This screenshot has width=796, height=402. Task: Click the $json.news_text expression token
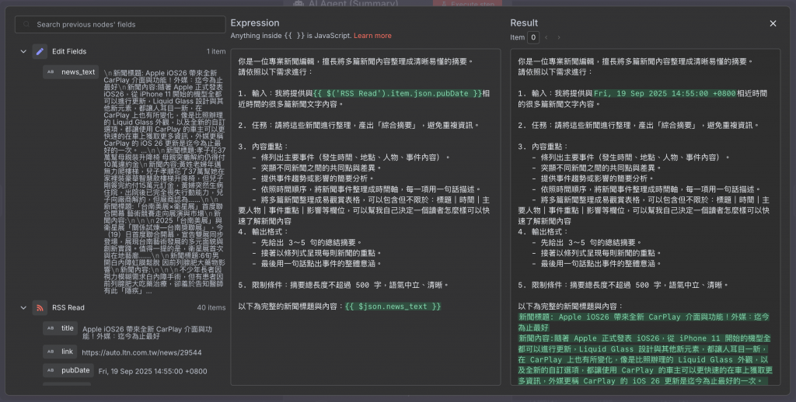click(393, 307)
